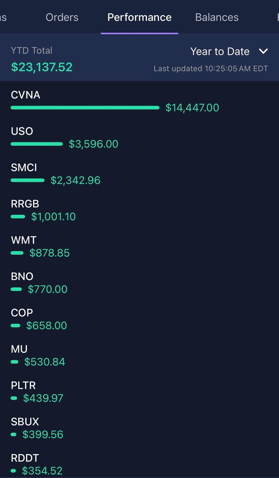The height and width of the screenshot is (478, 279).
Task: Click the BNO $770.00 amount
Action: (x=48, y=289)
